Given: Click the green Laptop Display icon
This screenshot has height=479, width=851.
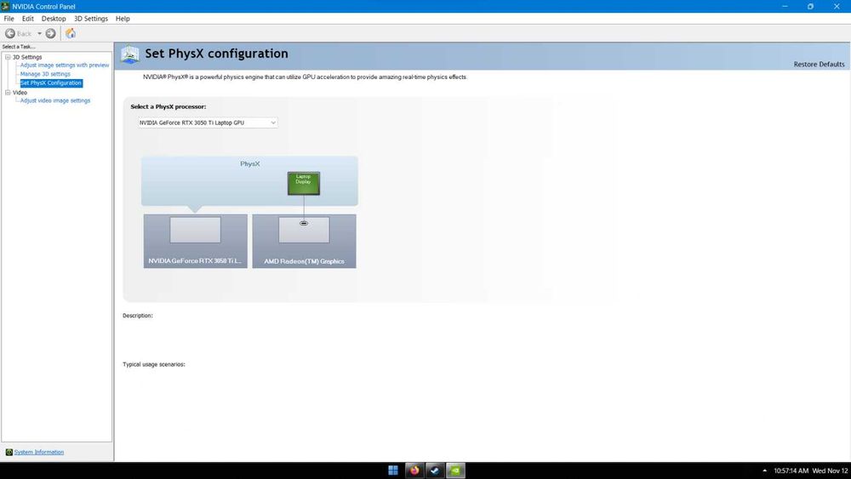Looking at the screenshot, I should [x=304, y=184].
